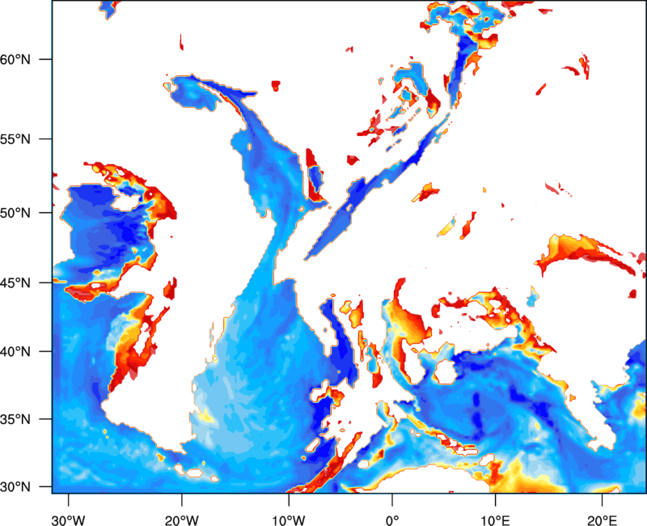The width and height of the screenshot is (647, 526).
Task: Click the 60°N latitude label
Action: [15, 59]
